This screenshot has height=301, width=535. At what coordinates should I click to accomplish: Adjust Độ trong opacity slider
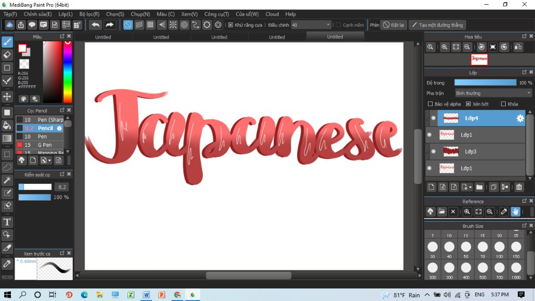point(485,83)
